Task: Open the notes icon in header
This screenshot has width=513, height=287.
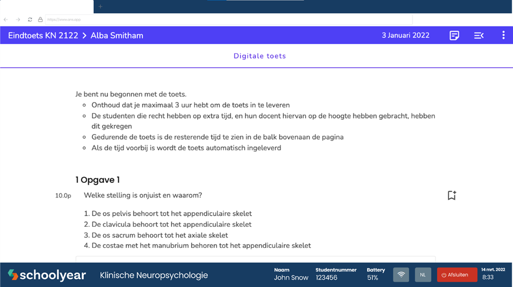Action: click(x=454, y=36)
